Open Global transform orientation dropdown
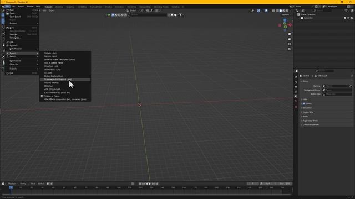This screenshot has width=355, height=199. [133, 11]
